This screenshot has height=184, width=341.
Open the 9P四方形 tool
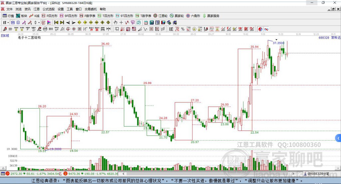[69, 16]
